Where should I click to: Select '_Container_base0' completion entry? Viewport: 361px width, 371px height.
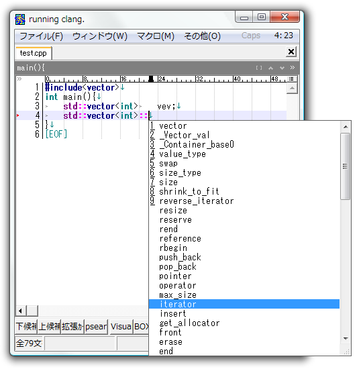244,144
